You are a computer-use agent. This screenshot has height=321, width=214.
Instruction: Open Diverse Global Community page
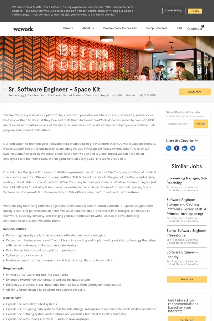pyautogui.click(x=120, y=28)
